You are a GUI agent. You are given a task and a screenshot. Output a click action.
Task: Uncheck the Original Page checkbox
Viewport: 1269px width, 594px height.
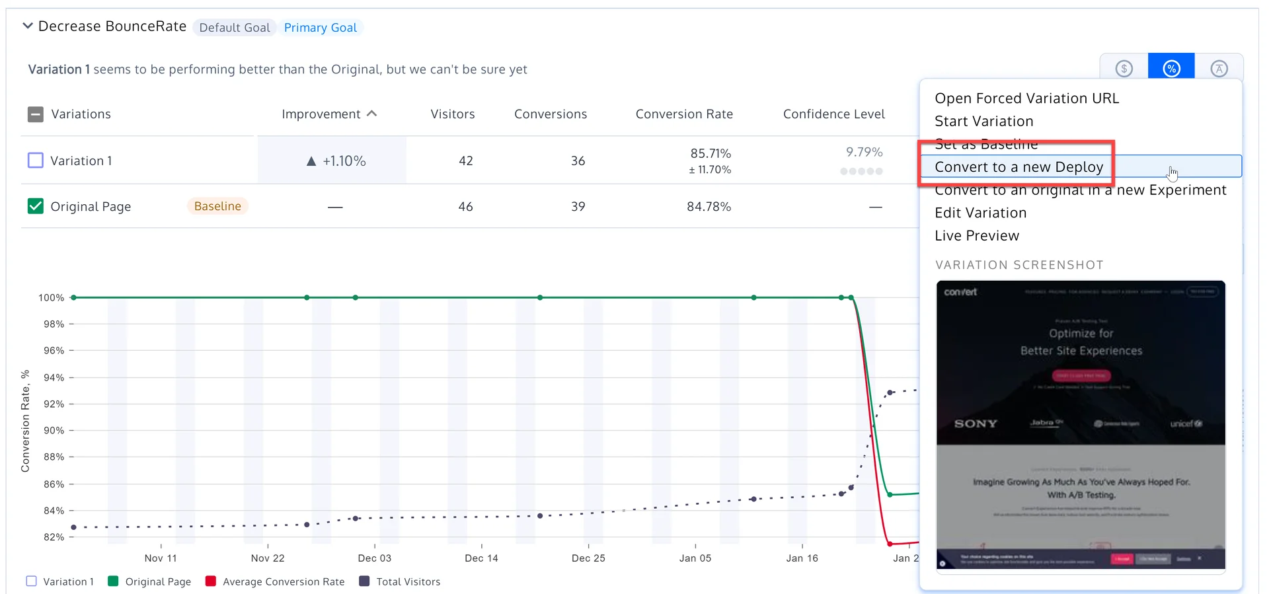click(x=36, y=206)
